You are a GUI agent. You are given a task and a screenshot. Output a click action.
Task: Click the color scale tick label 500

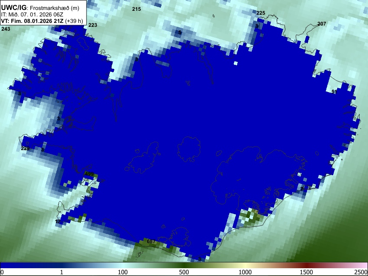pyautogui.click(x=184, y=272)
